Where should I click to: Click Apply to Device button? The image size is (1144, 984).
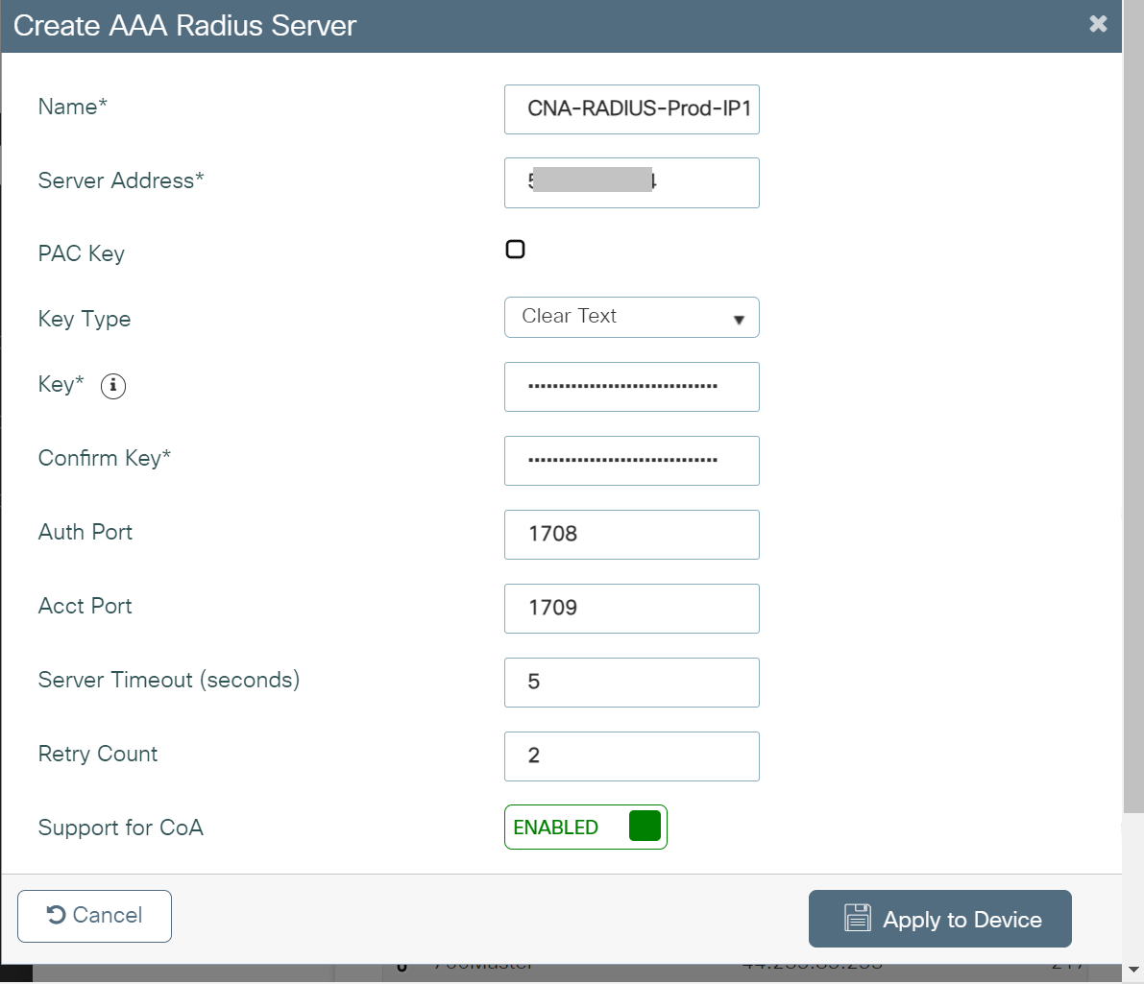(x=939, y=919)
